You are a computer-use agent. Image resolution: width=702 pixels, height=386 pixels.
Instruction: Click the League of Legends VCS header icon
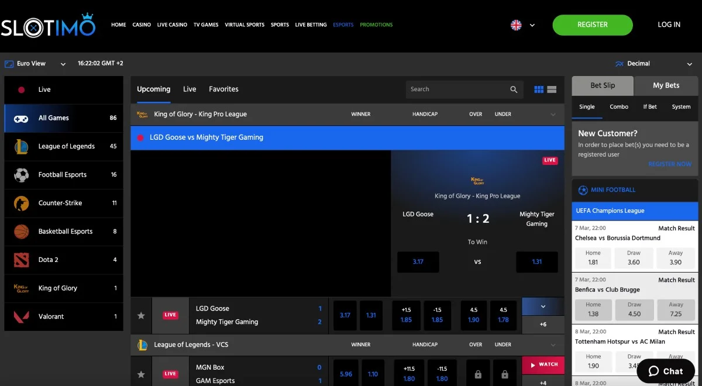(x=142, y=345)
